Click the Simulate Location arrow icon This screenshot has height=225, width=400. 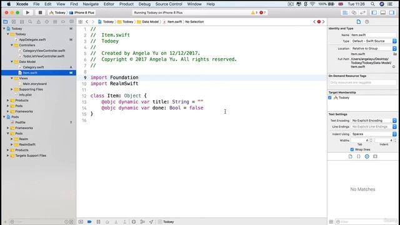click(x=151, y=222)
